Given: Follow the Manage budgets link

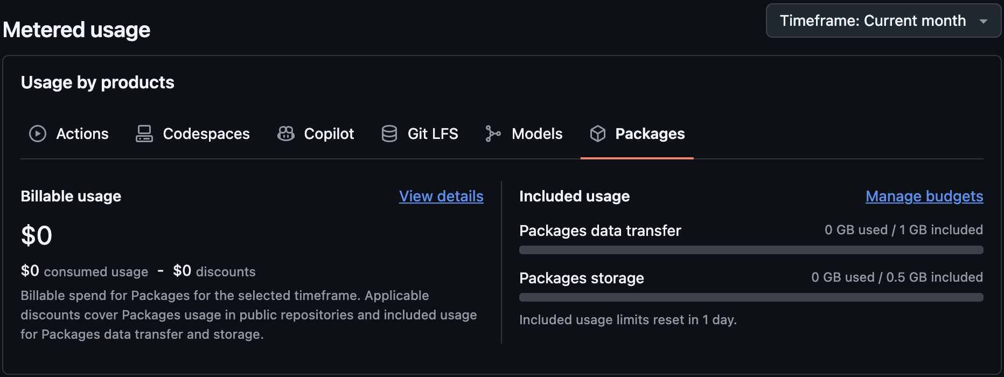Looking at the screenshot, I should 924,196.
